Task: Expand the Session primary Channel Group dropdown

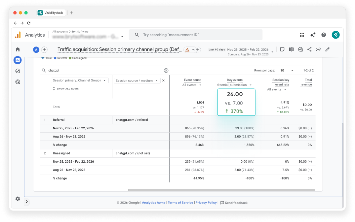Action: click(80, 80)
